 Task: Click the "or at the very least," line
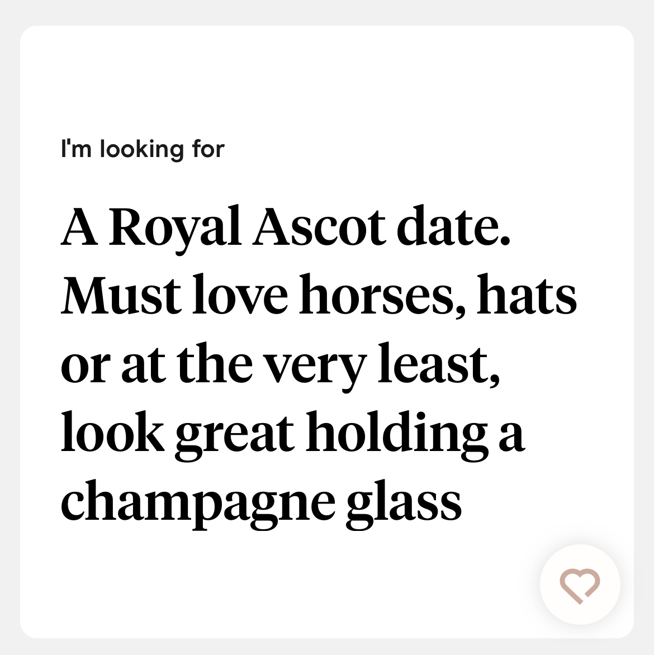[281, 366]
